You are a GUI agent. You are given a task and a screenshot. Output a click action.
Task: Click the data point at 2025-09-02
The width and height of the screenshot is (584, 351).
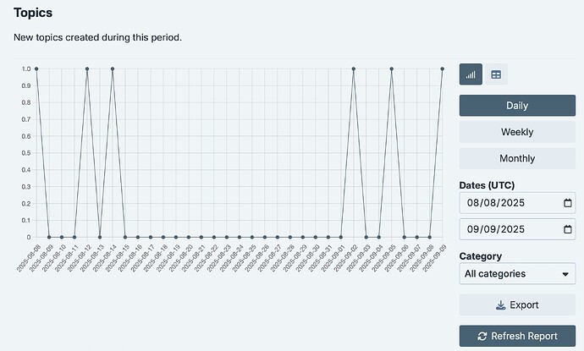click(x=354, y=69)
